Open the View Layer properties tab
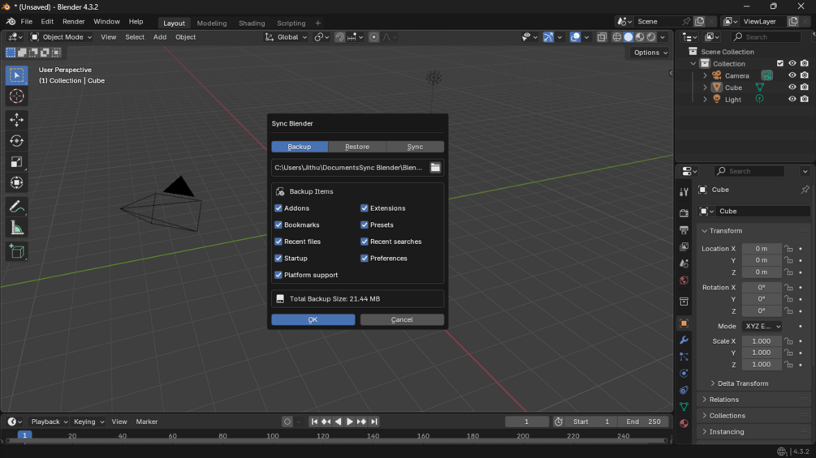816x458 pixels. (x=684, y=246)
